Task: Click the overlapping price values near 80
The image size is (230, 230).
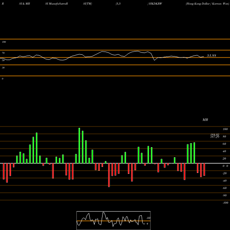Action: pyautogui.click(x=215, y=136)
